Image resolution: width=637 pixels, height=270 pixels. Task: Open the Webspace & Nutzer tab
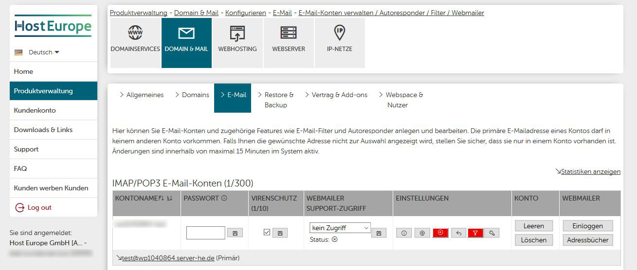[400, 100]
